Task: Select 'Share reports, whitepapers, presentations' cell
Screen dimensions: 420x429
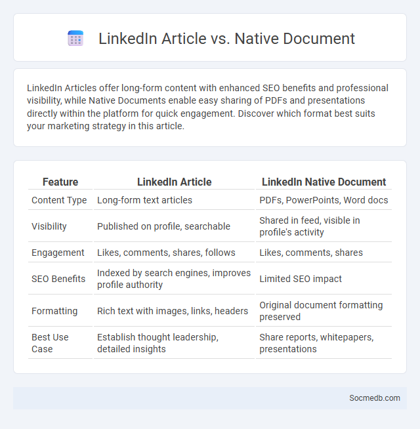Action: (324, 343)
